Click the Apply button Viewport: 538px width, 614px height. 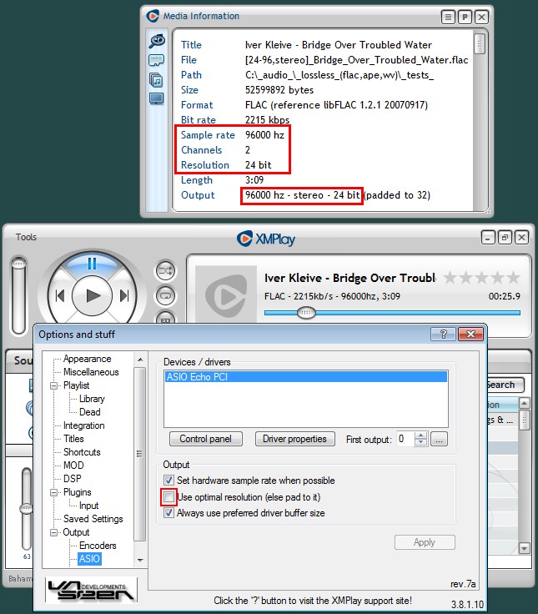click(x=425, y=542)
